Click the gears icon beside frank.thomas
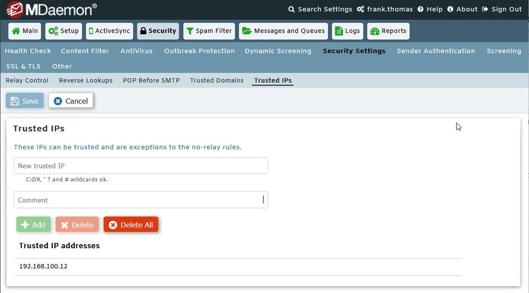The width and height of the screenshot is (529, 293). pos(360,10)
